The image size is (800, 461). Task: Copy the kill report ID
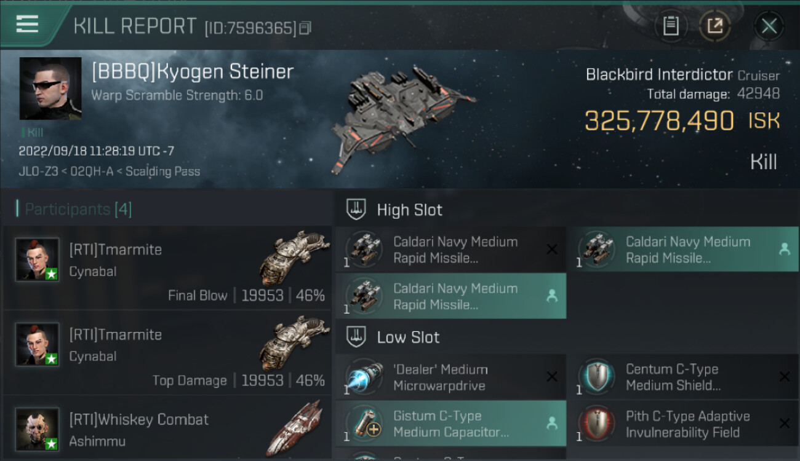(305, 28)
